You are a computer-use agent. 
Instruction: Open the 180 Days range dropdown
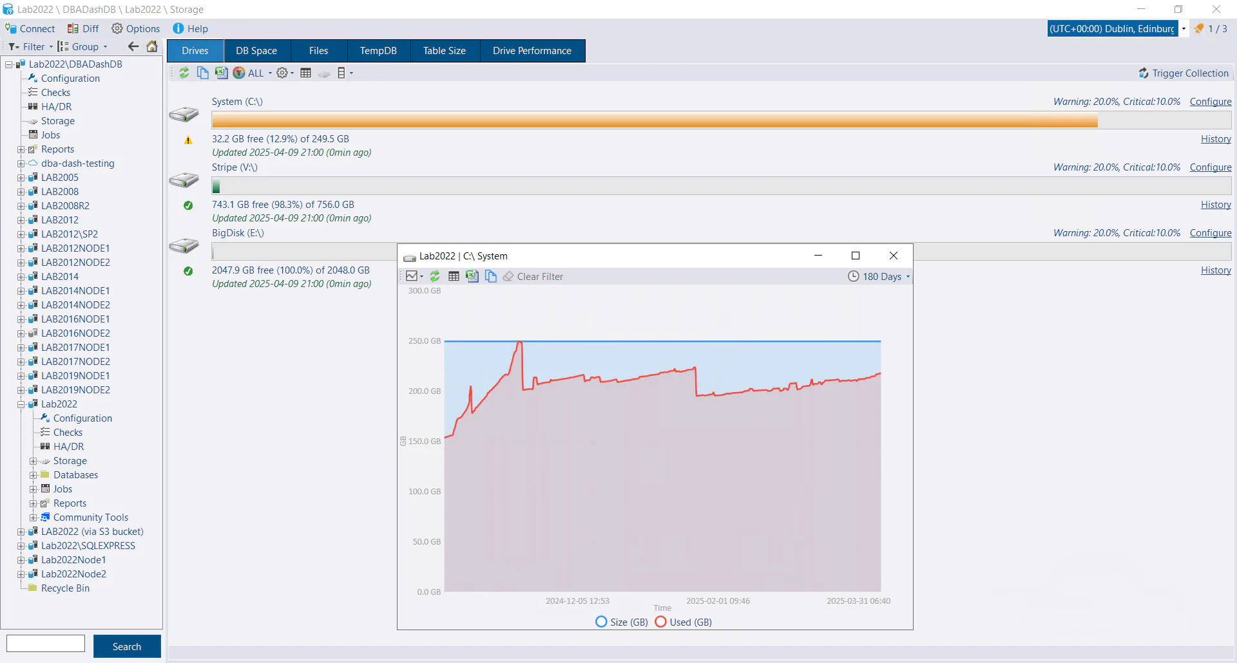[x=879, y=276]
